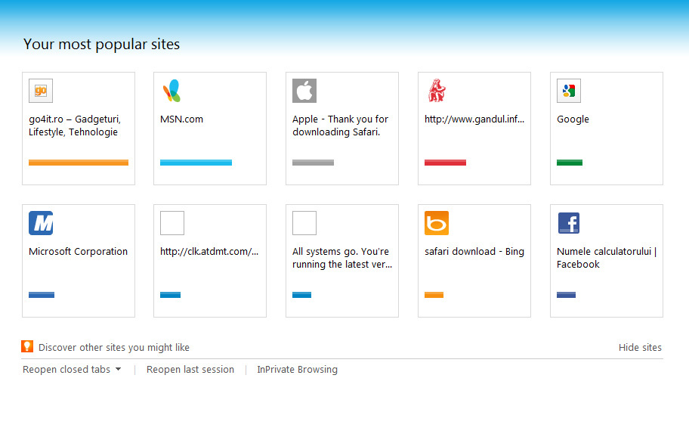689x434 pixels.
Task: Click the orange activity bar on Bing tile
Action: (434, 295)
